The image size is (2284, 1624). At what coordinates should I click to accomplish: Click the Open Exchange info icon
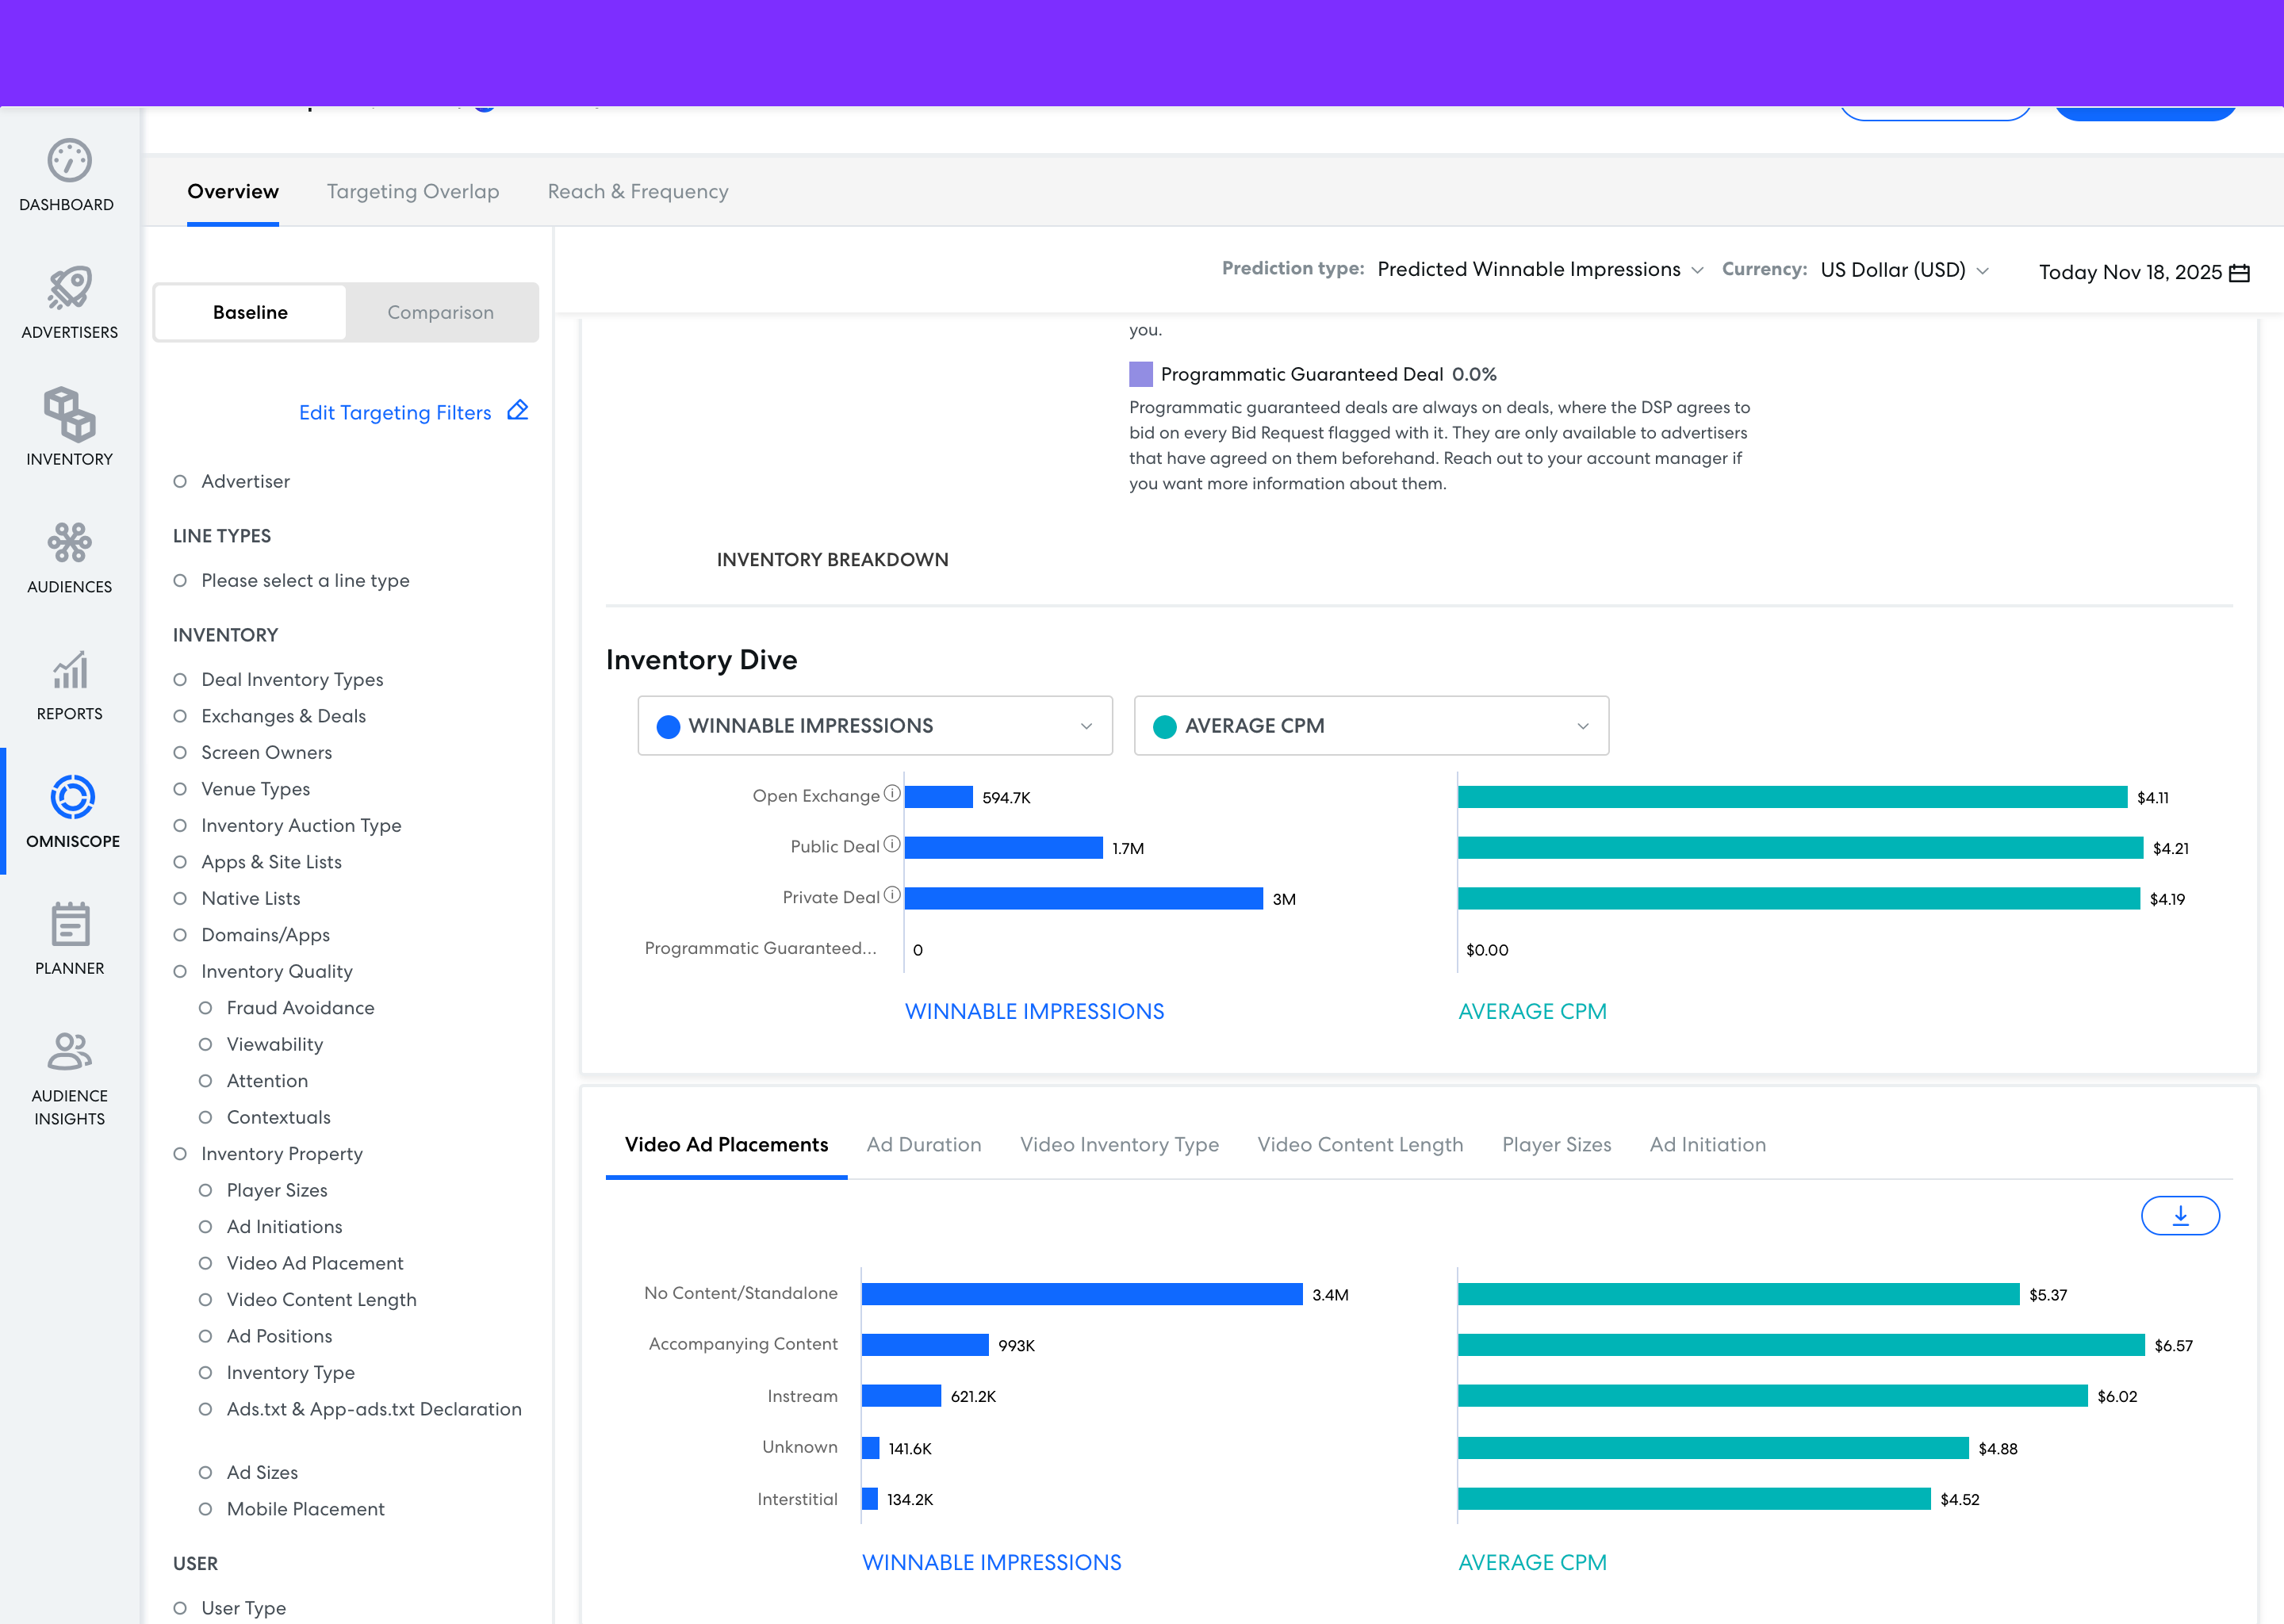(x=892, y=794)
